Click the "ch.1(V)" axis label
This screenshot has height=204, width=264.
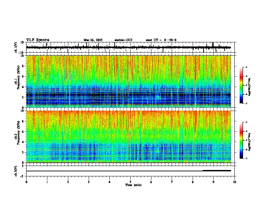(x=16, y=47)
